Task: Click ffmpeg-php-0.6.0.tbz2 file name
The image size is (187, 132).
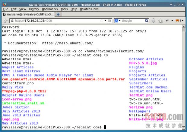Action: pos(24,91)
